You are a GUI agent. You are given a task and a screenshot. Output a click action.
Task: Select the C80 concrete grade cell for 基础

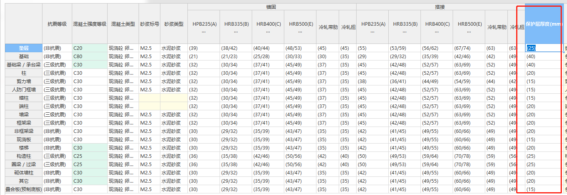coord(90,56)
